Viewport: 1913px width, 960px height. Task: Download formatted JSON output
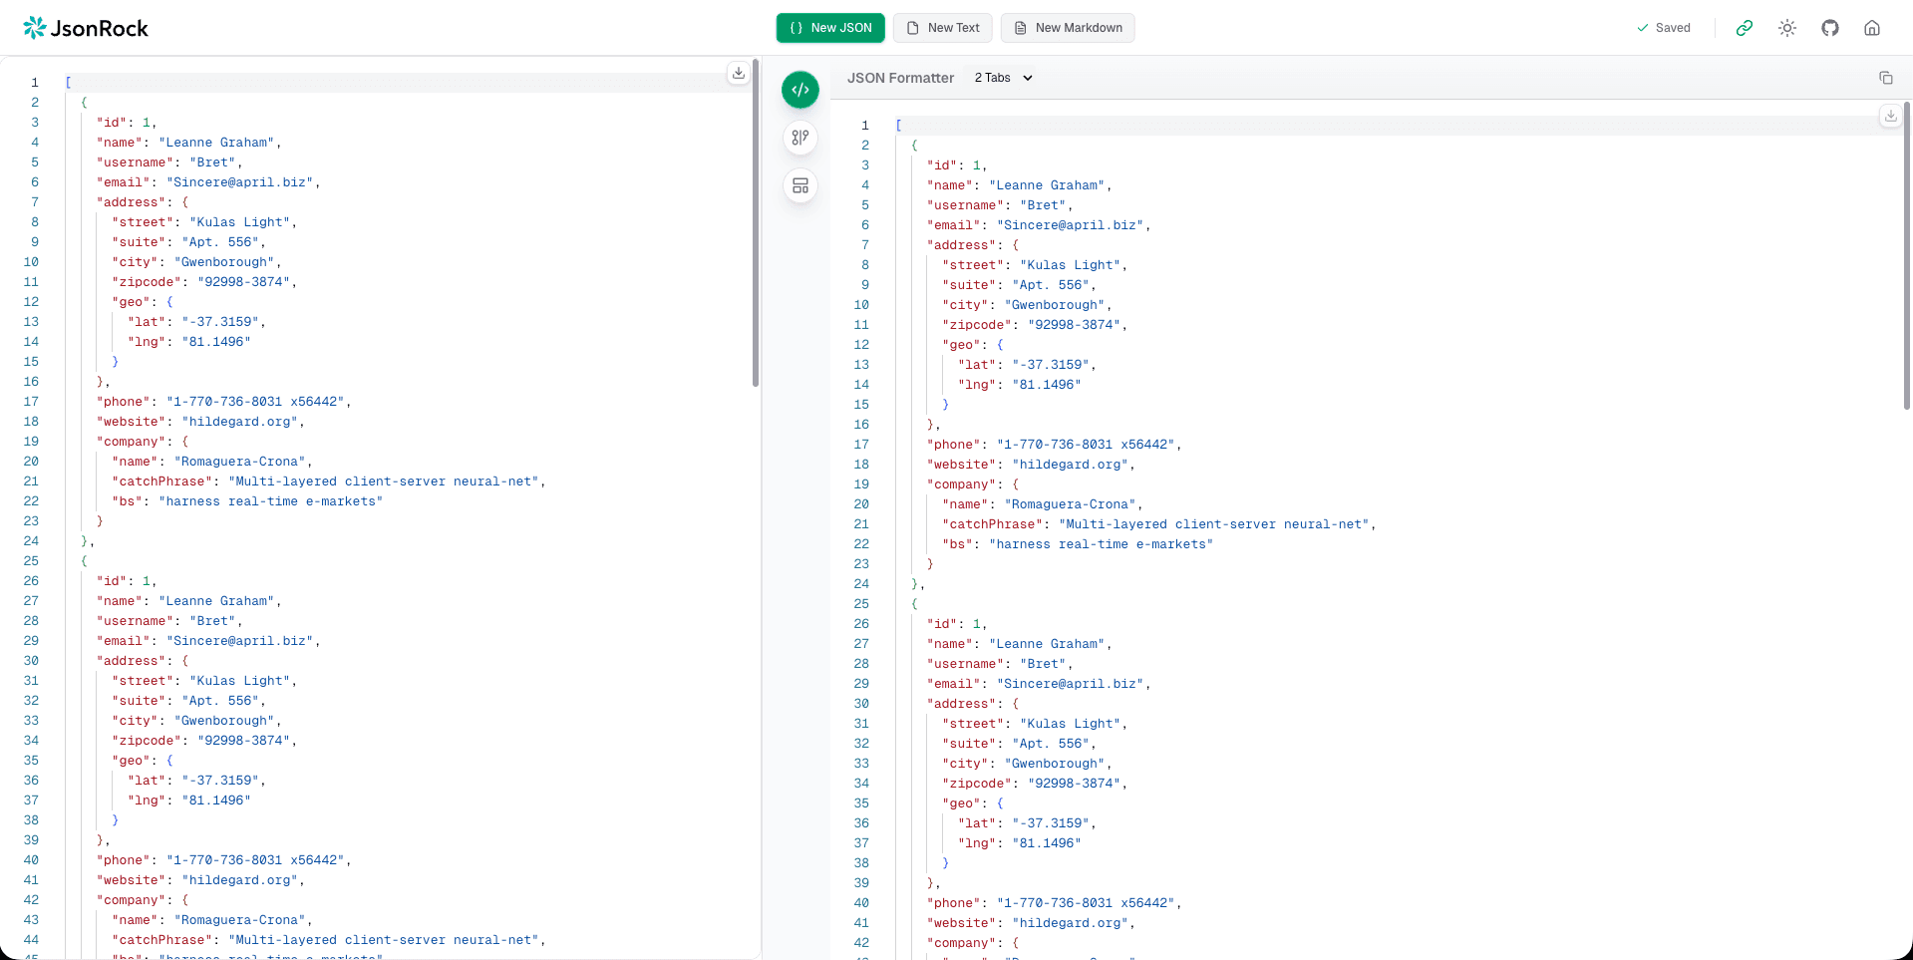(x=1891, y=116)
